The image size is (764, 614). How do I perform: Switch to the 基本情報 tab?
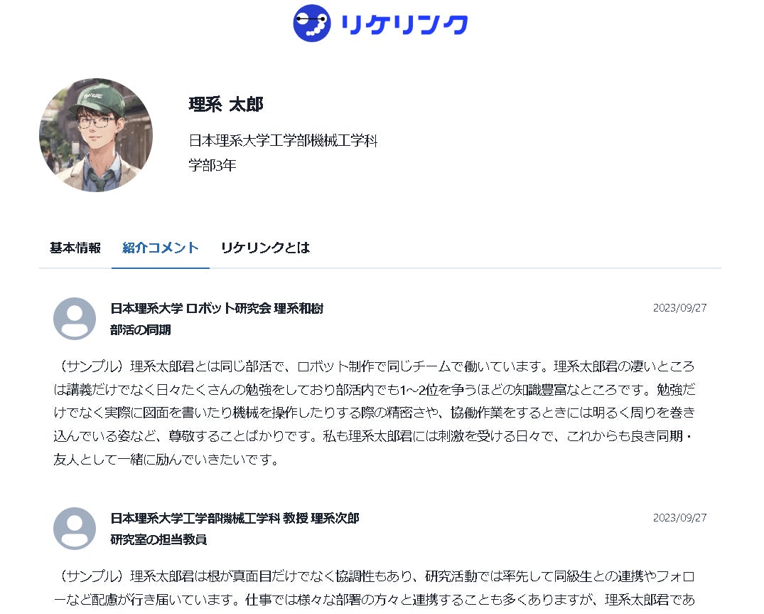(75, 248)
